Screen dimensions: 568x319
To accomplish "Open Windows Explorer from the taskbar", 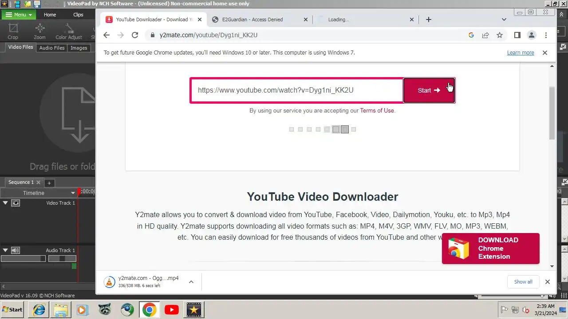I will pyautogui.click(x=60, y=310).
